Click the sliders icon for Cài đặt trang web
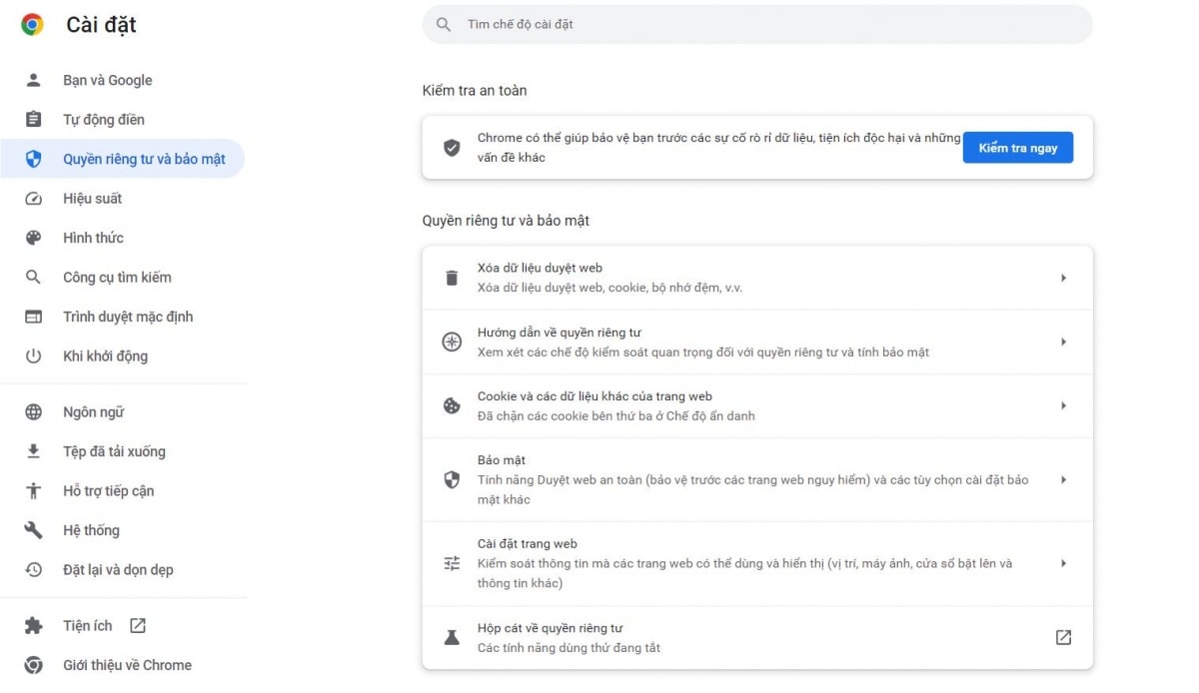 click(452, 563)
